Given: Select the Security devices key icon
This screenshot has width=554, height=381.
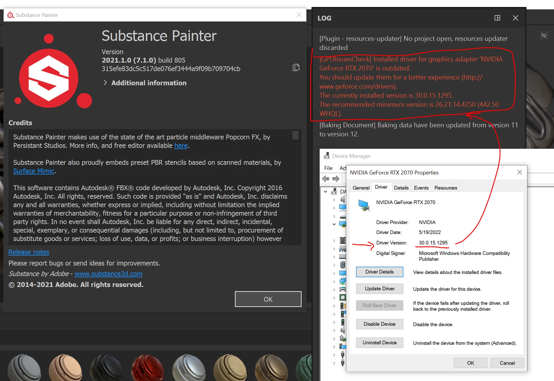Looking at the screenshot, I should coord(343,306).
